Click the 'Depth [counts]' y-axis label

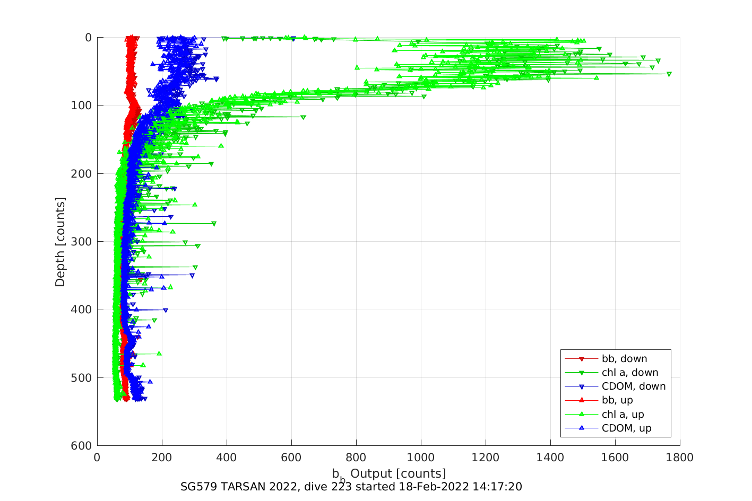pos(60,242)
